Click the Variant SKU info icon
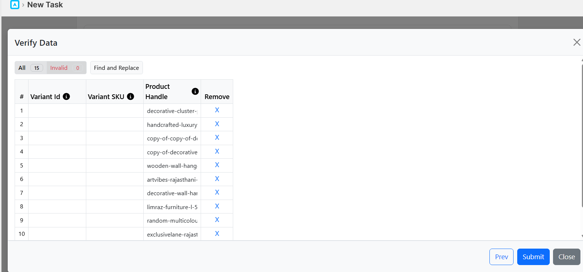Image resolution: width=583 pixels, height=272 pixels. [x=130, y=97]
